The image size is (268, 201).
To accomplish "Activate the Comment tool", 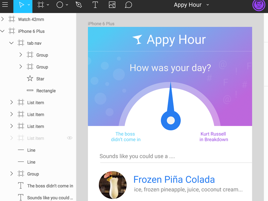I will tap(128, 5).
